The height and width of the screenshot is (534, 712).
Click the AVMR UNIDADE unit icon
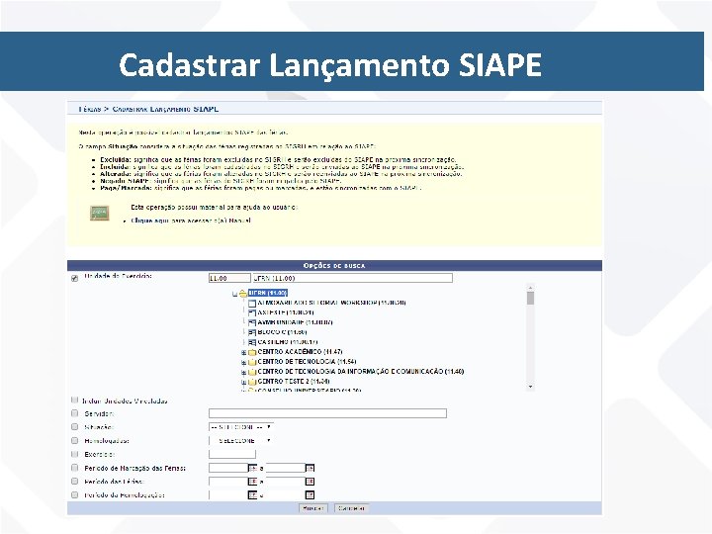pyautogui.click(x=252, y=322)
